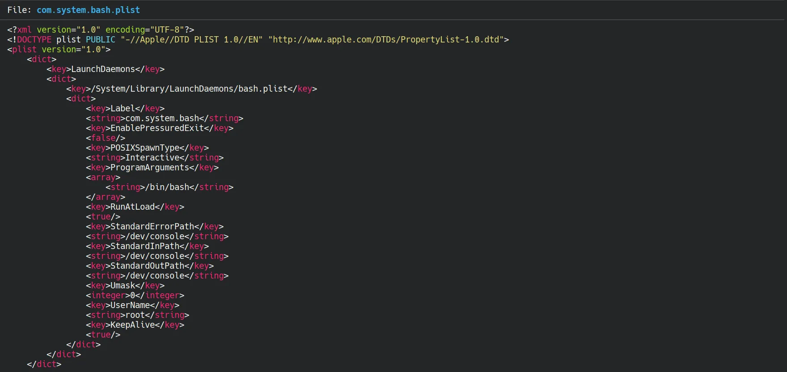Click the root string value

[135, 315]
